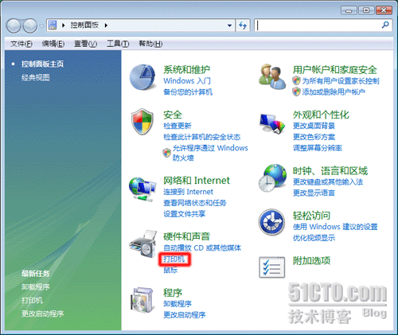Expand the arrow after 控制面板 in address bar

106,25
